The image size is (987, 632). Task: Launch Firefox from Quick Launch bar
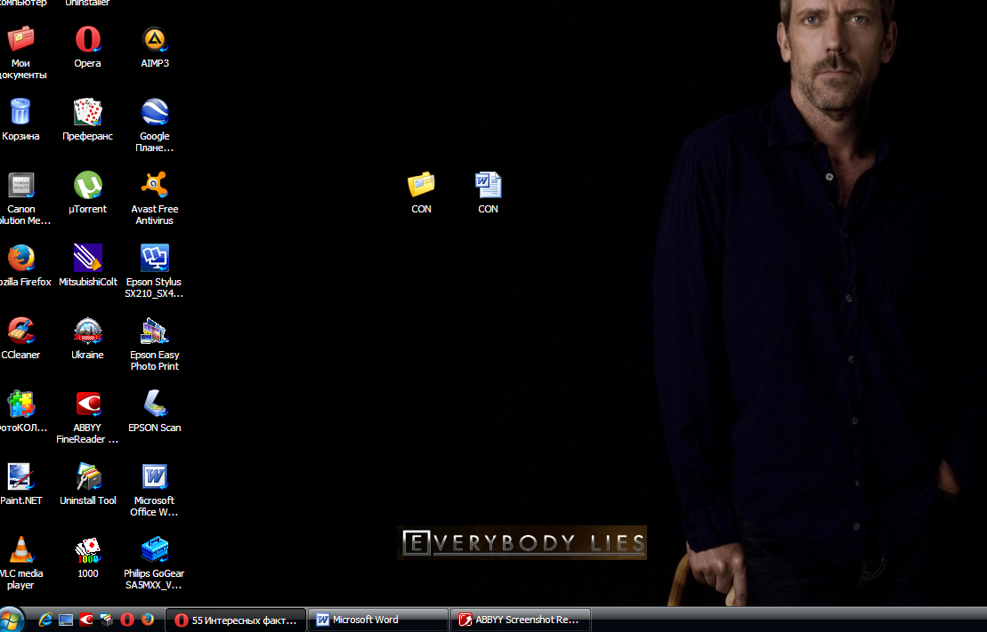[148, 620]
